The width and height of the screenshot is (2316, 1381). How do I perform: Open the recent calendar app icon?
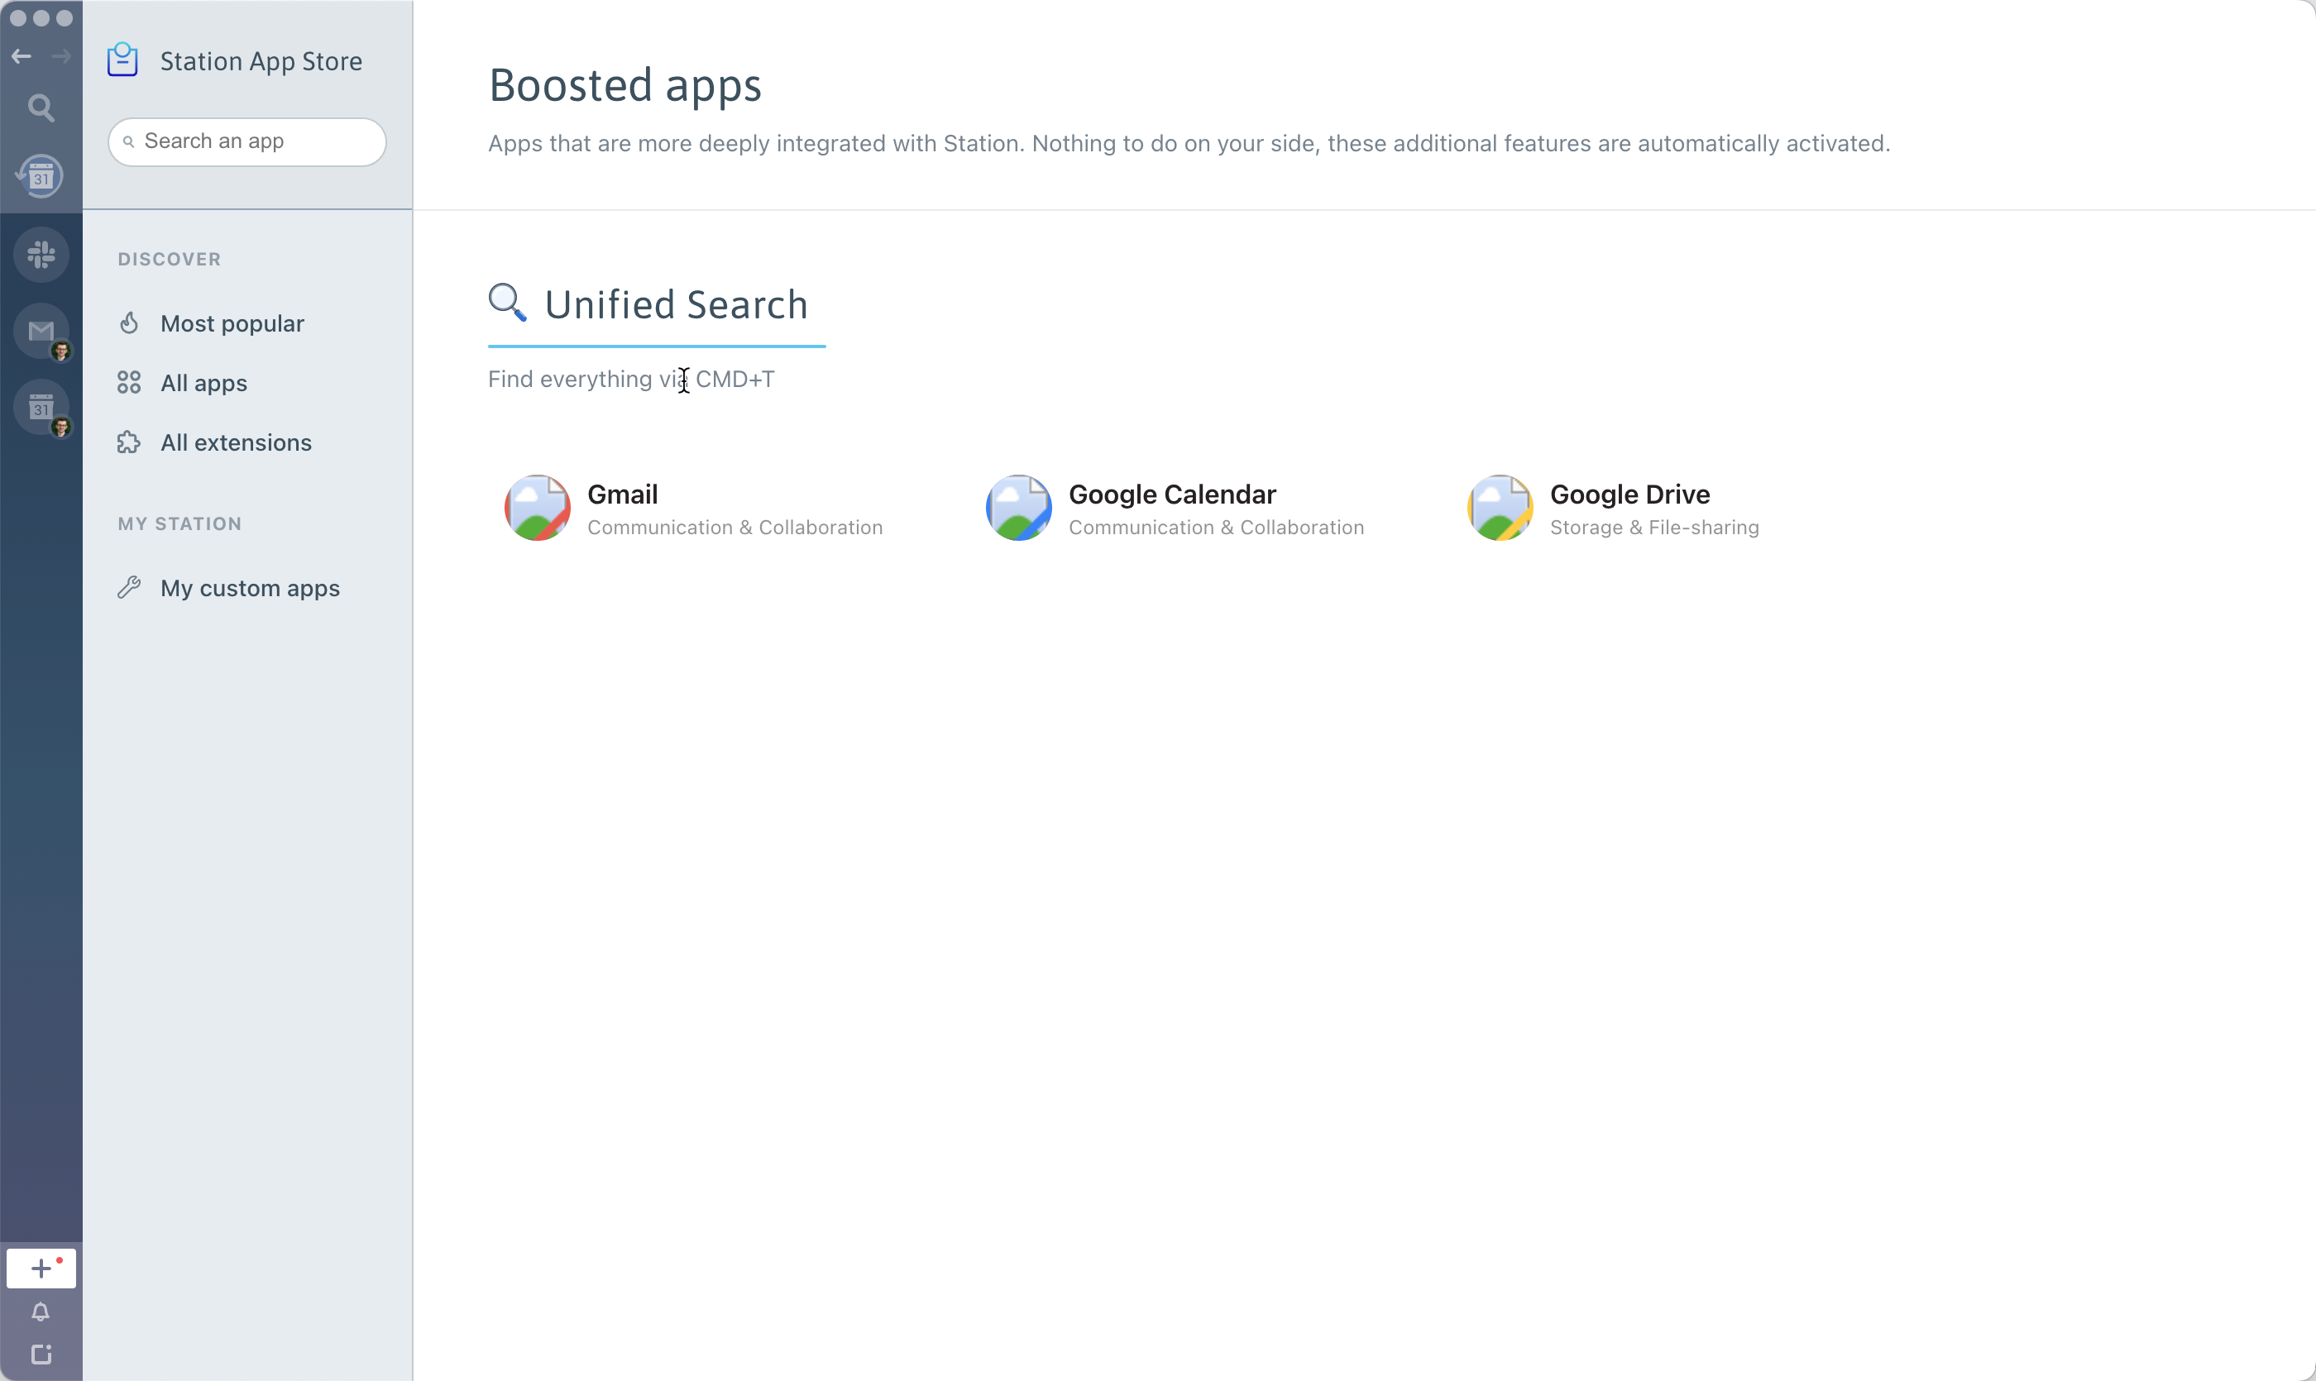tap(41, 176)
